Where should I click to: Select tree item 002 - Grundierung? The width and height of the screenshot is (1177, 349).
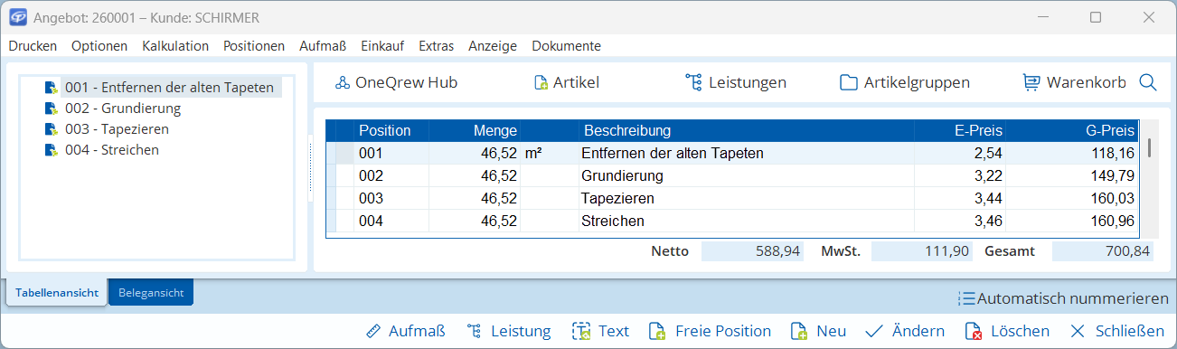pyautogui.click(x=123, y=108)
